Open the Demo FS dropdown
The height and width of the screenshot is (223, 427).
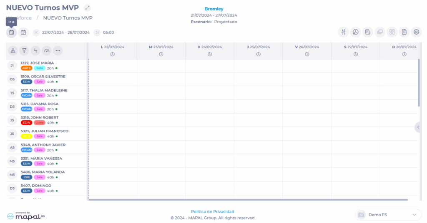388,215
